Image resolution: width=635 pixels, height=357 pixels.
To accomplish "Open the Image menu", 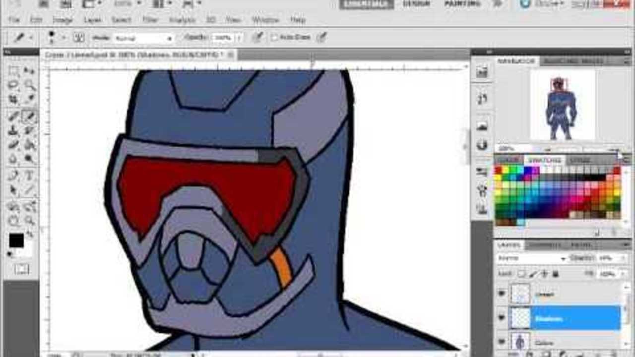I will [63, 20].
